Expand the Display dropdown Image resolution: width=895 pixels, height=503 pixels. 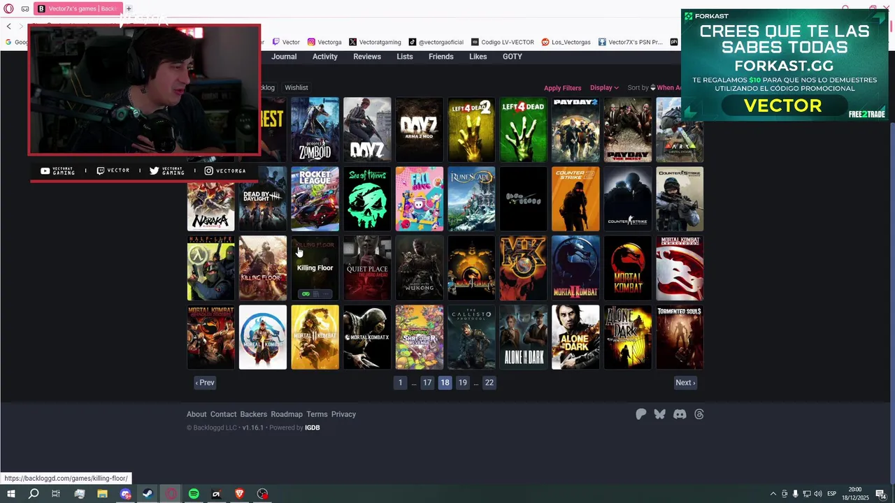[x=604, y=87]
